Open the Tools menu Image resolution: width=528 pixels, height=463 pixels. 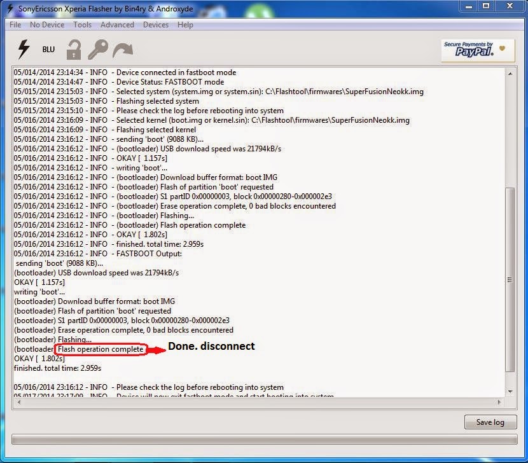click(x=83, y=25)
